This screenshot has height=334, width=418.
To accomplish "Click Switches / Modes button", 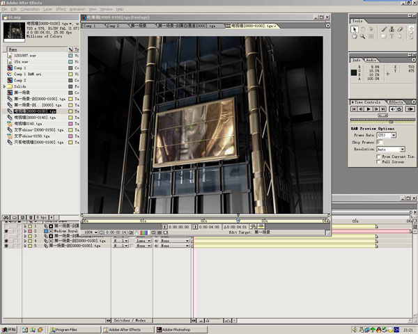I will coord(130,320).
